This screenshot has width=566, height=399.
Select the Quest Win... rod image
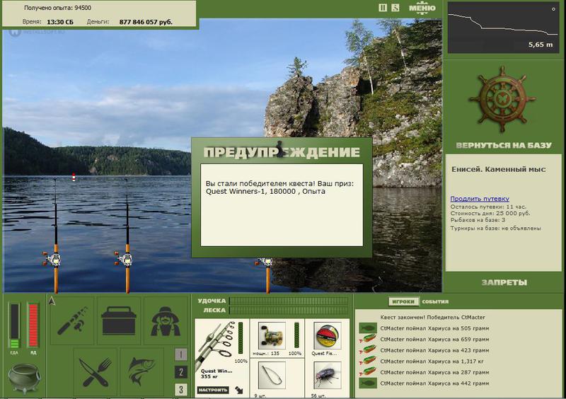[214, 343]
